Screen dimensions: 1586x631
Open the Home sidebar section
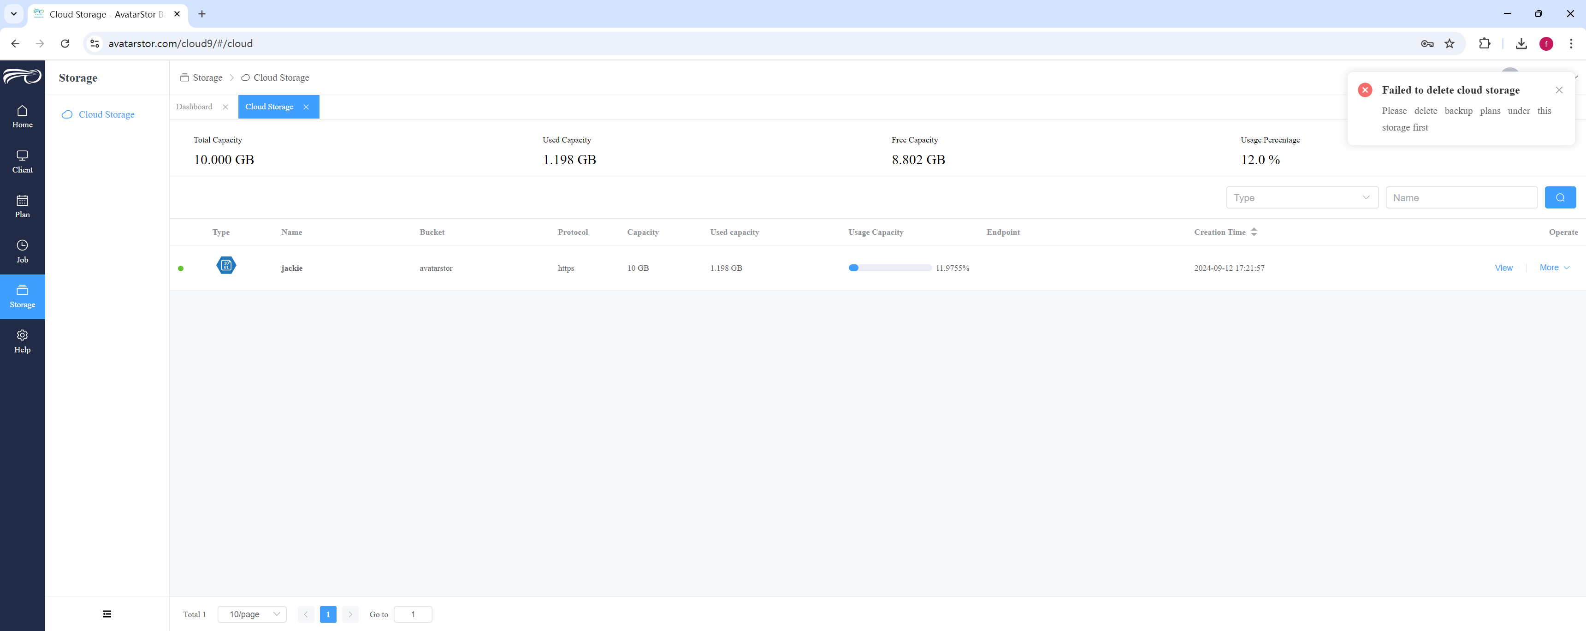coord(22,116)
